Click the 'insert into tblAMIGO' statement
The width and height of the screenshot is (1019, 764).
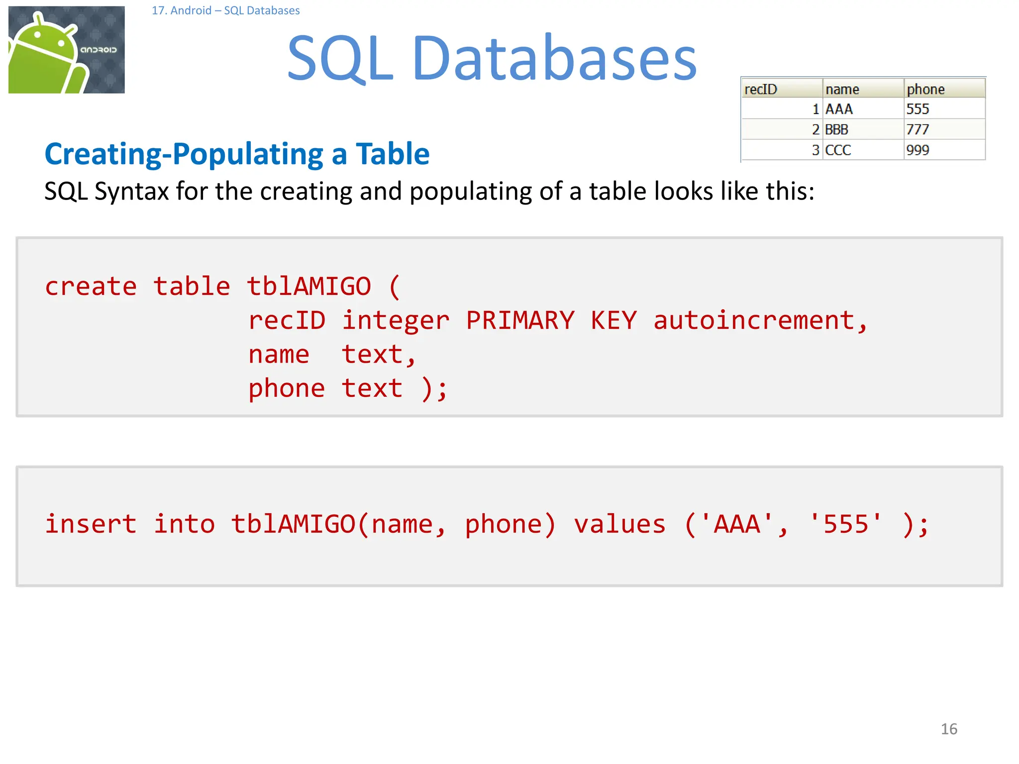pos(487,525)
